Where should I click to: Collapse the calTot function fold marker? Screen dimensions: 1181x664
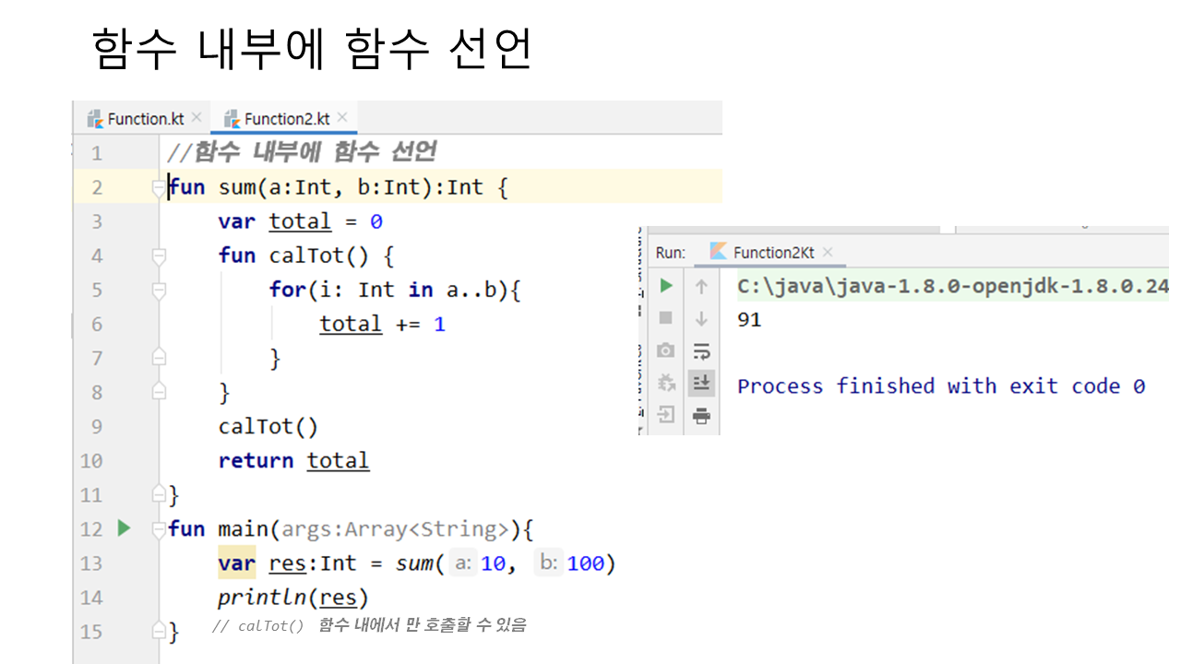pos(159,256)
